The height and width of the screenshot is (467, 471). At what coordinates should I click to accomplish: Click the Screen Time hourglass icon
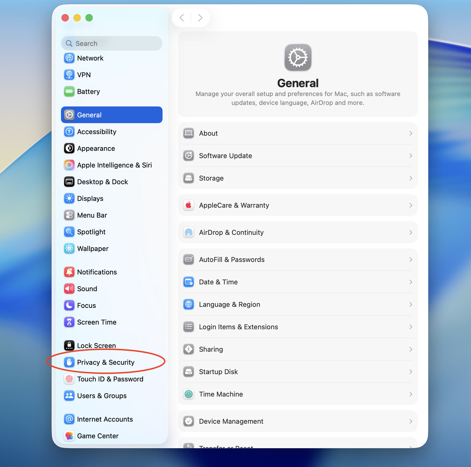point(69,322)
